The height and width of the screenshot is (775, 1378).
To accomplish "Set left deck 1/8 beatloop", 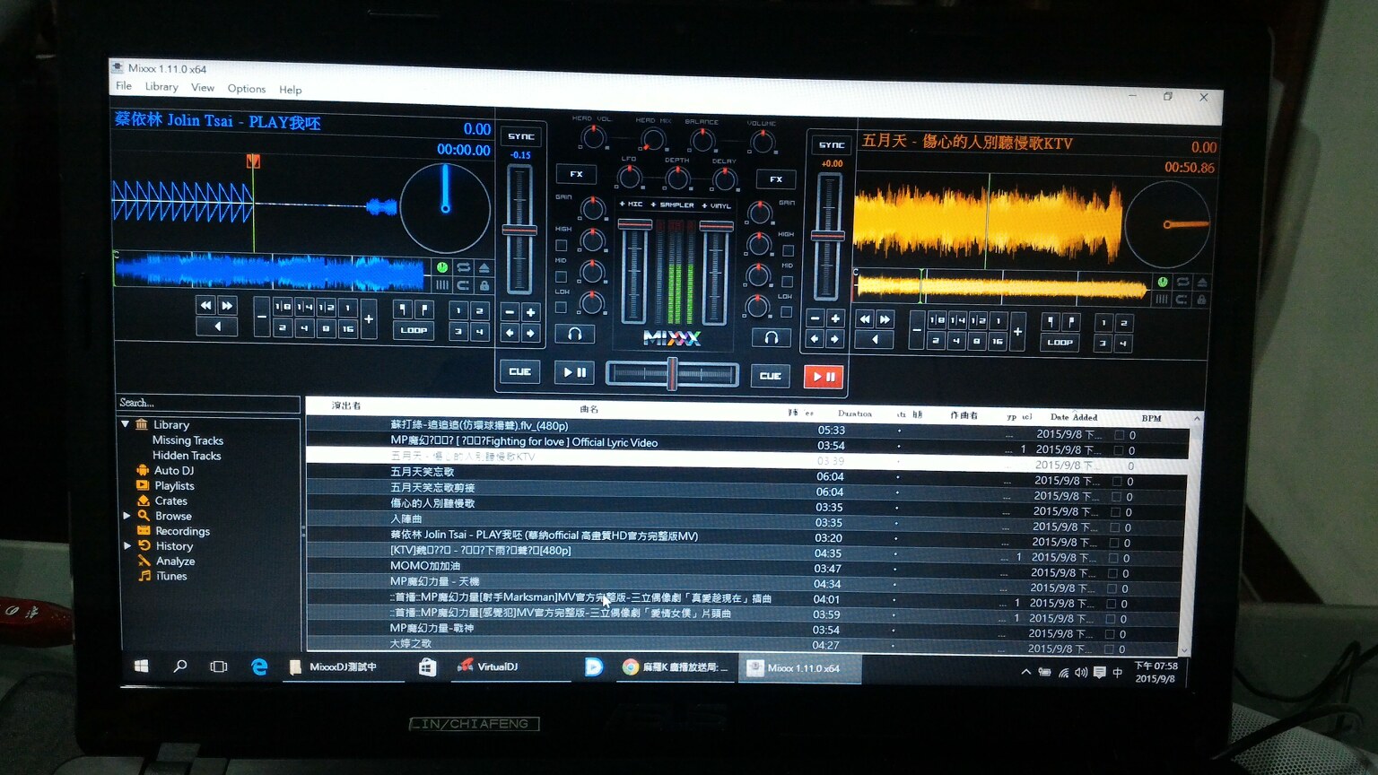I will pyautogui.click(x=283, y=307).
